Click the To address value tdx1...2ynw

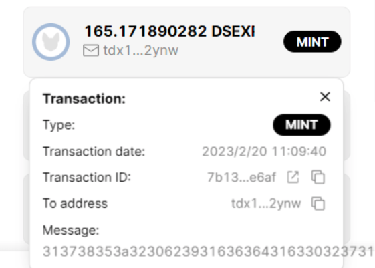point(266,204)
